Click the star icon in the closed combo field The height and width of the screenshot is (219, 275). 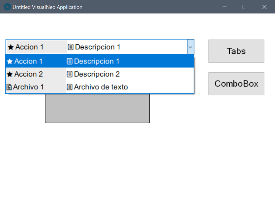tap(11, 47)
